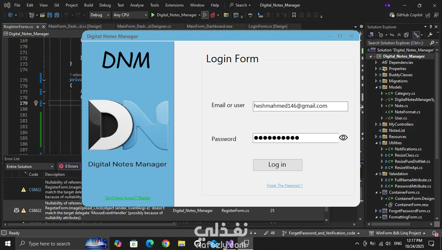Click the CS8622 error code link in the first warning row
Screen dimensions: 442x250
click(35, 189)
